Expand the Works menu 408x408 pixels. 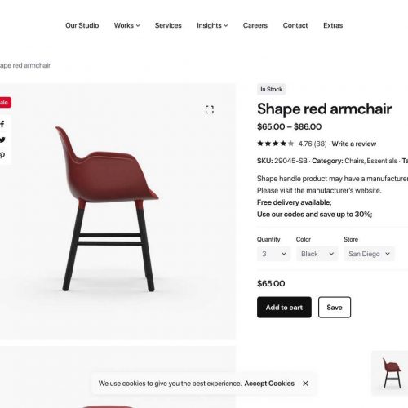126,25
